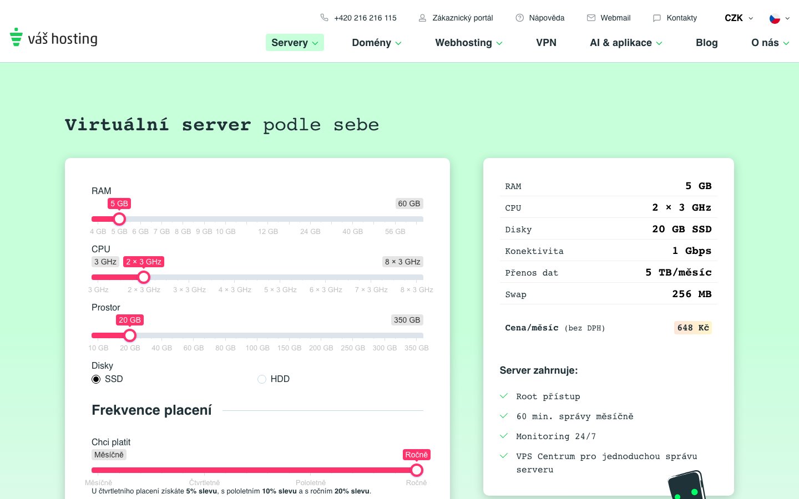Click the checkmark beside Monitoring 24/7
Image resolution: width=799 pixels, height=499 pixels.
pos(504,436)
